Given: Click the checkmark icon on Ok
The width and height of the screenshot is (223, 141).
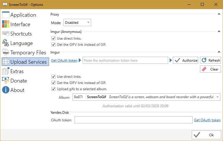Looking at the screenshot, I should tap(197, 135).
